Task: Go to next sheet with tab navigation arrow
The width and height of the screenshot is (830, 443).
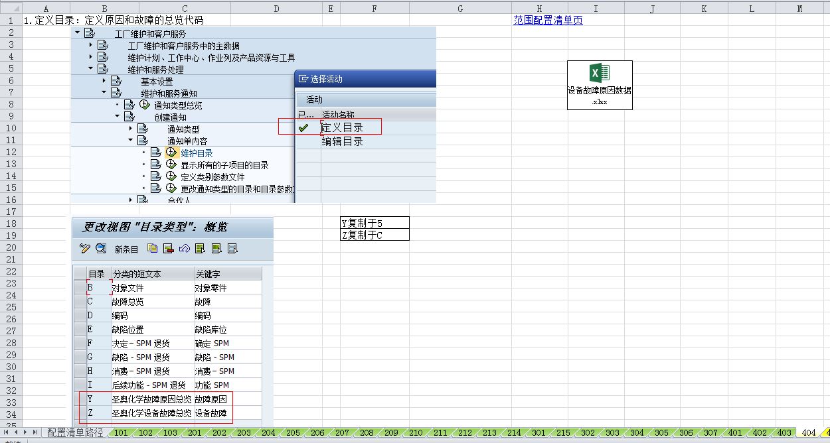Action: pos(25,433)
